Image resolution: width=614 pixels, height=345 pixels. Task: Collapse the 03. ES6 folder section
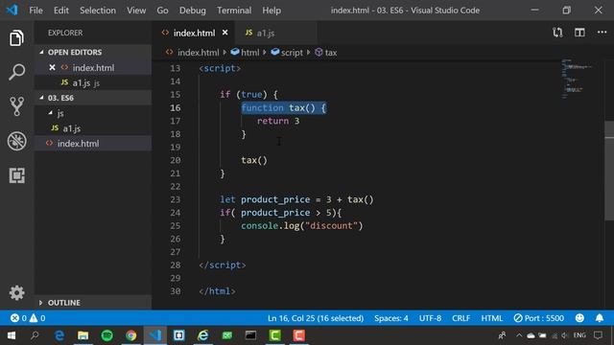[93, 98]
